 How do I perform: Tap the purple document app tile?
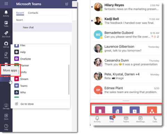(x=117, y=110)
